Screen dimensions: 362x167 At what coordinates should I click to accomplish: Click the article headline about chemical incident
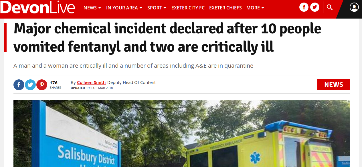tap(167, 38)
